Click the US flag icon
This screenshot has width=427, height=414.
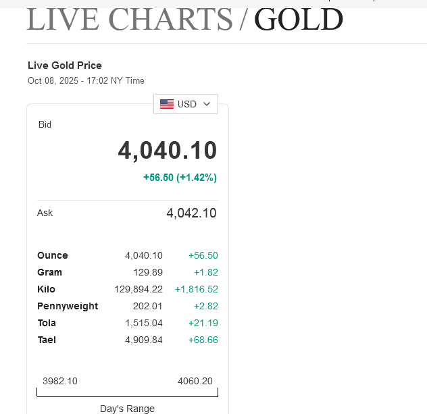tap(167, 104)
